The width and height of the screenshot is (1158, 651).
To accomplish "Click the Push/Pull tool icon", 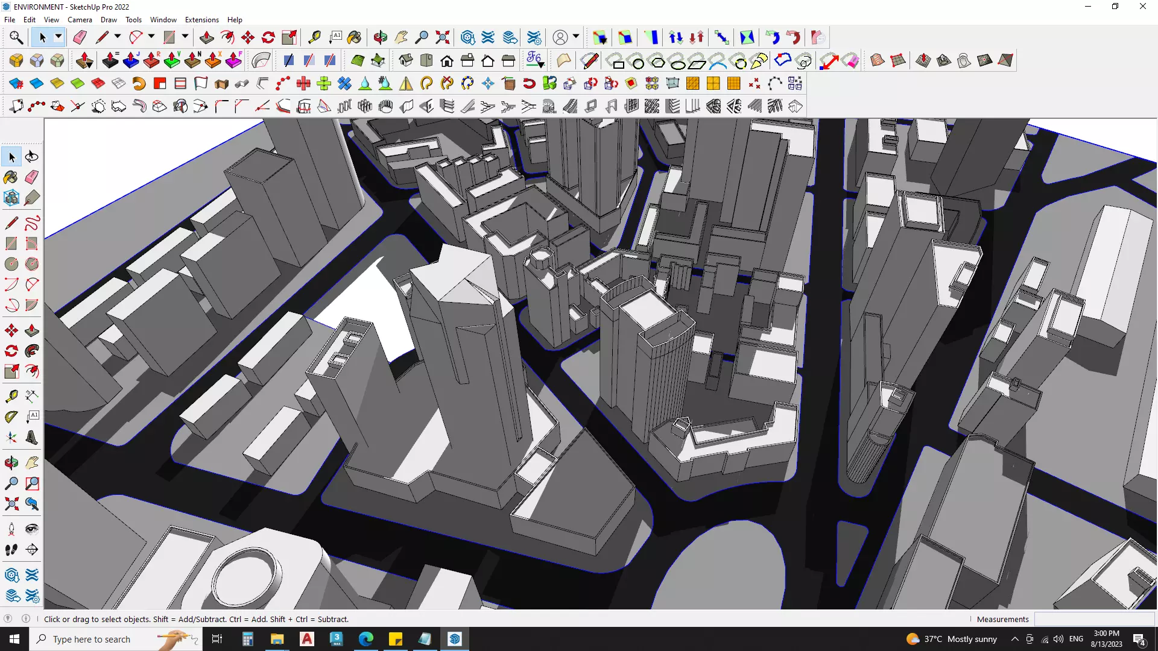I will coord(206,37).
